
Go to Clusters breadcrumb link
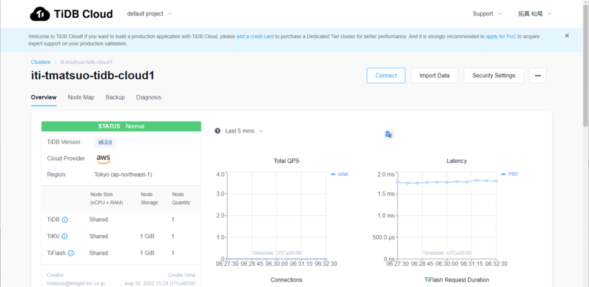click(x=41, y=62)
